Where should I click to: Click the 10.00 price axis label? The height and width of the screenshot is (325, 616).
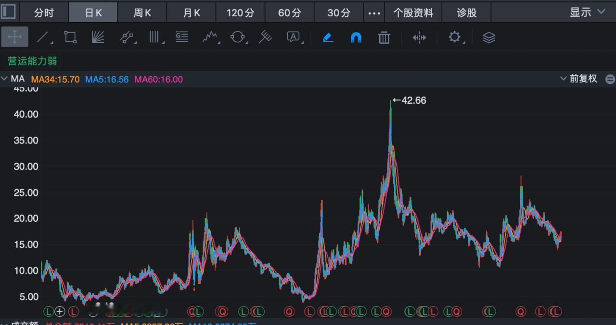point(26,270)
